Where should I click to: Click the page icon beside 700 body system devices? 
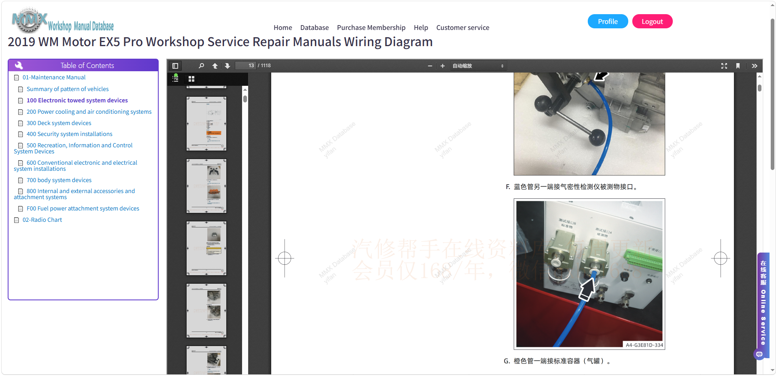point(21,181)
